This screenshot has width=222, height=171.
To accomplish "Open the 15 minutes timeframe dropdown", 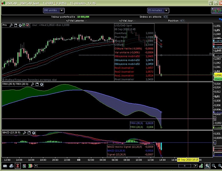I will (x=158, y=11).
